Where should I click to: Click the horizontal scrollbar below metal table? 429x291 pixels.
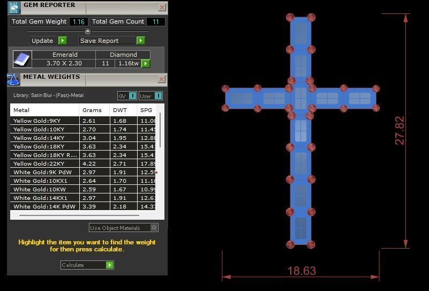pyautogui.click(x=79, y=215)
